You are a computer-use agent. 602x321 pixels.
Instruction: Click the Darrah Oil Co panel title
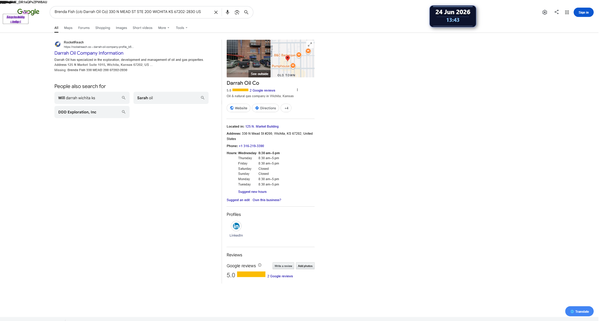tap(243, 83)
